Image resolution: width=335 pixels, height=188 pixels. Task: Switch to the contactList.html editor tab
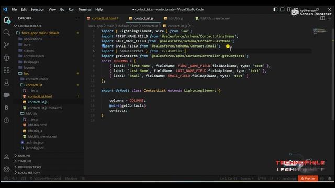[103, 18]
